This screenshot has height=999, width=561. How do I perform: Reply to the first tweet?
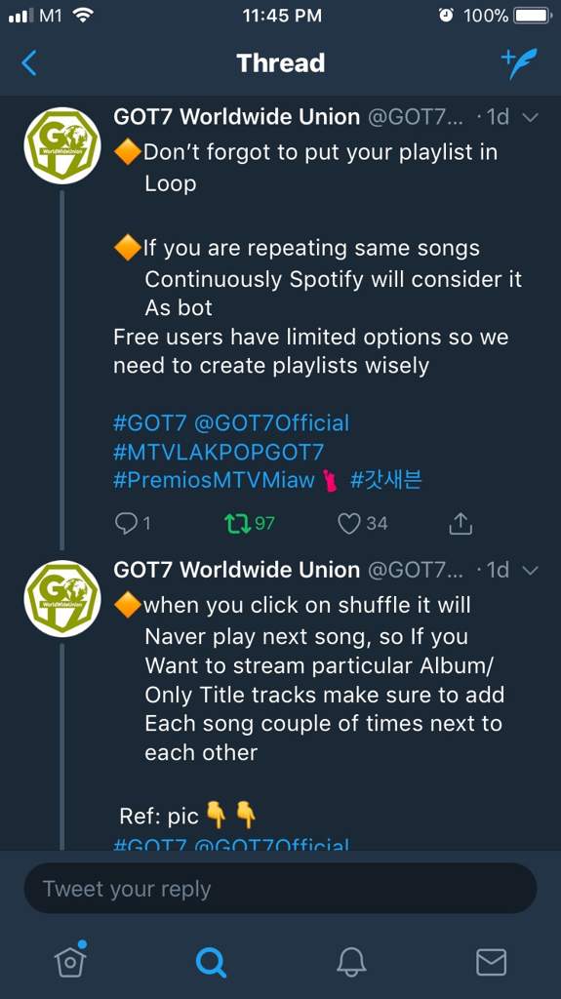pos(133,524)
